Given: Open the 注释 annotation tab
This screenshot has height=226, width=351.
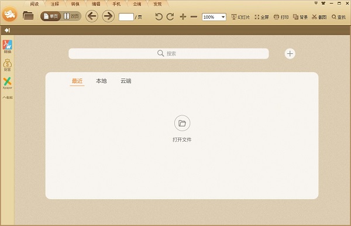Looking at the screenshot, I should (x=54, y=4).
